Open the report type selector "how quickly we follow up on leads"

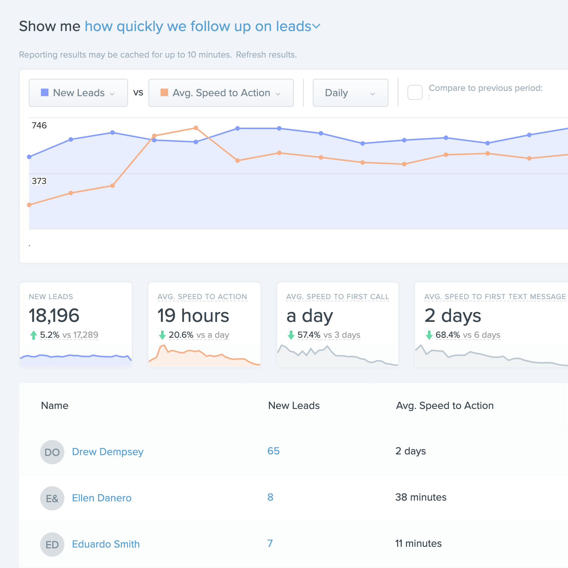203,27
